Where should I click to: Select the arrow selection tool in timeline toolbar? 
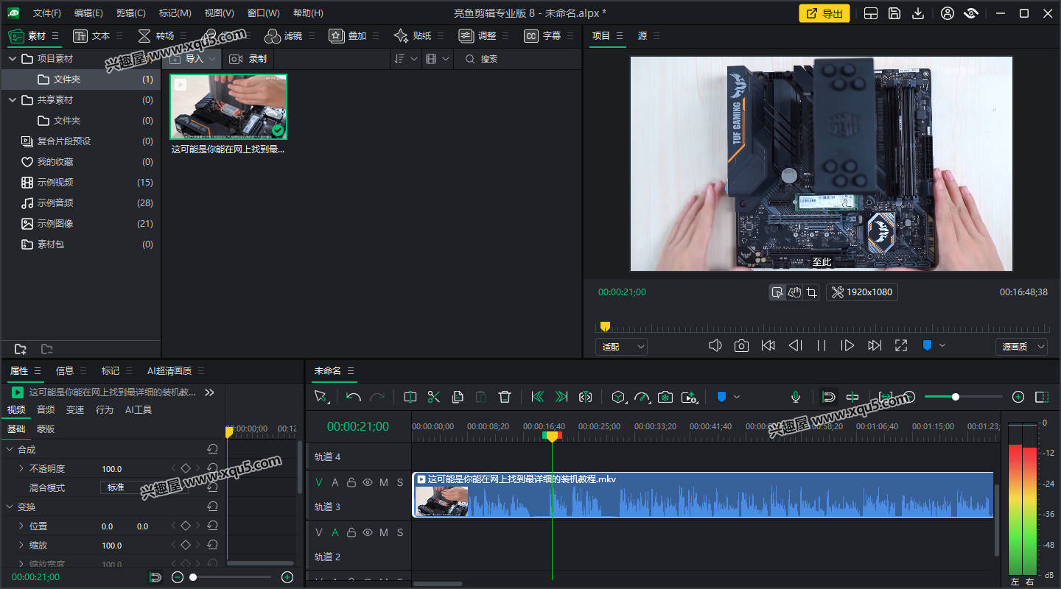[x=321, y=397]
